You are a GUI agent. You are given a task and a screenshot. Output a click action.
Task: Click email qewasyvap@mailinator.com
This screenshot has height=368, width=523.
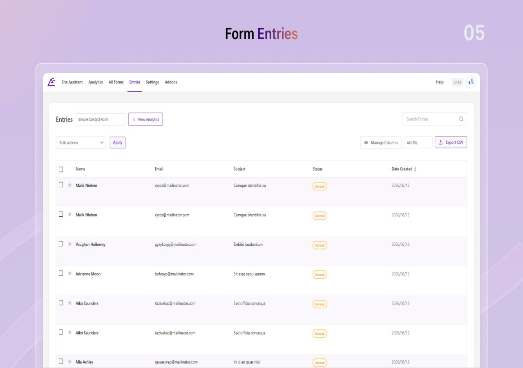click(x=176, y=362)
